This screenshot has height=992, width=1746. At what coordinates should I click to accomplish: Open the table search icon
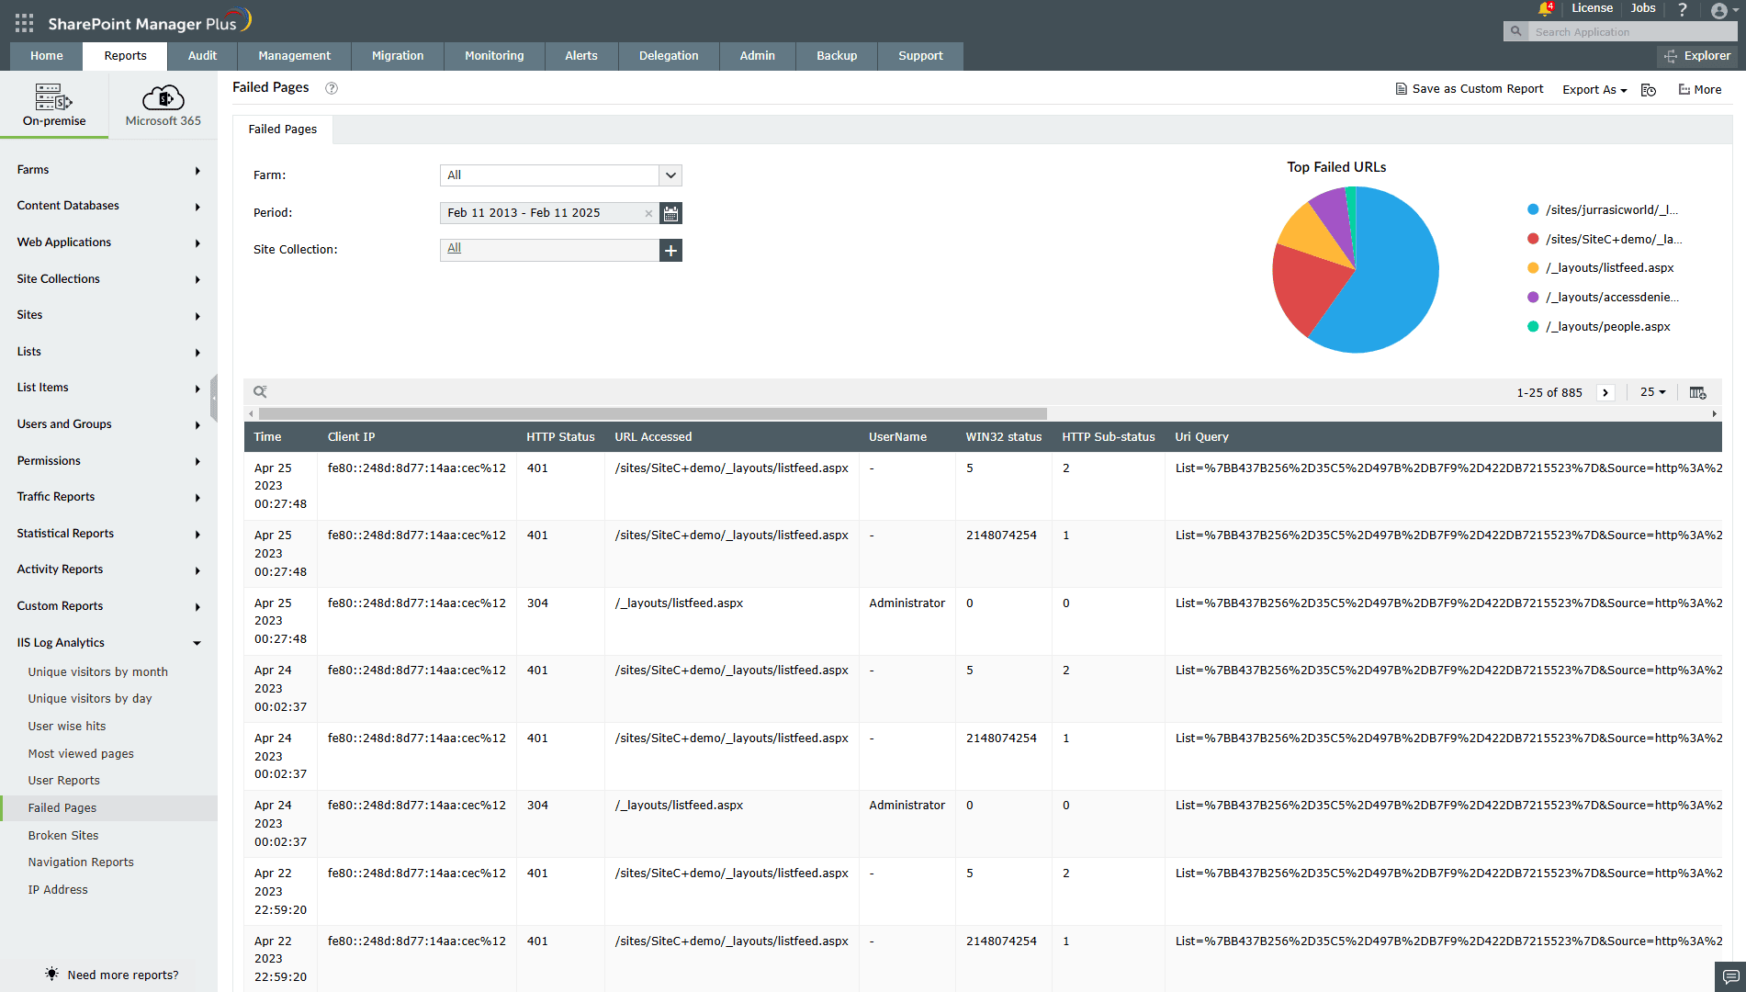click(261, 392)
